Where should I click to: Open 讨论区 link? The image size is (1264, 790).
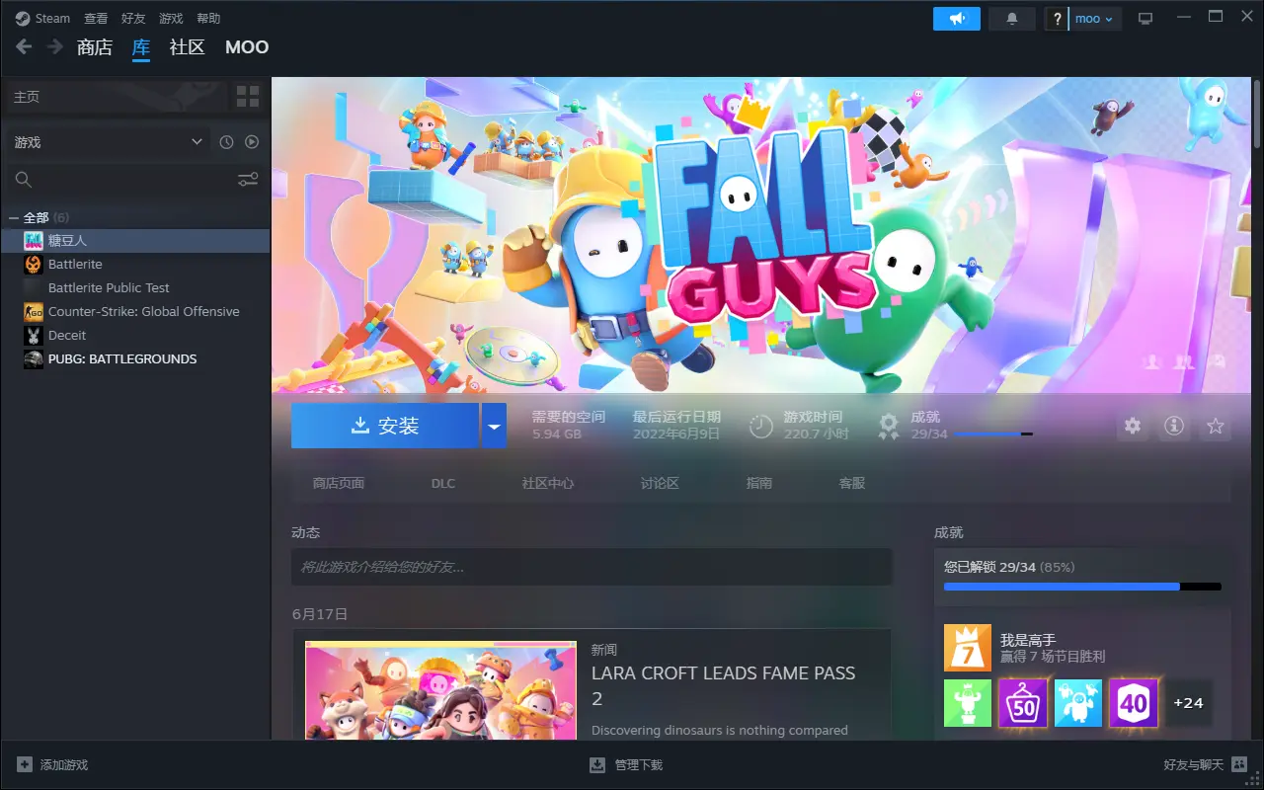pyautogui.click(x=660, y=483)
